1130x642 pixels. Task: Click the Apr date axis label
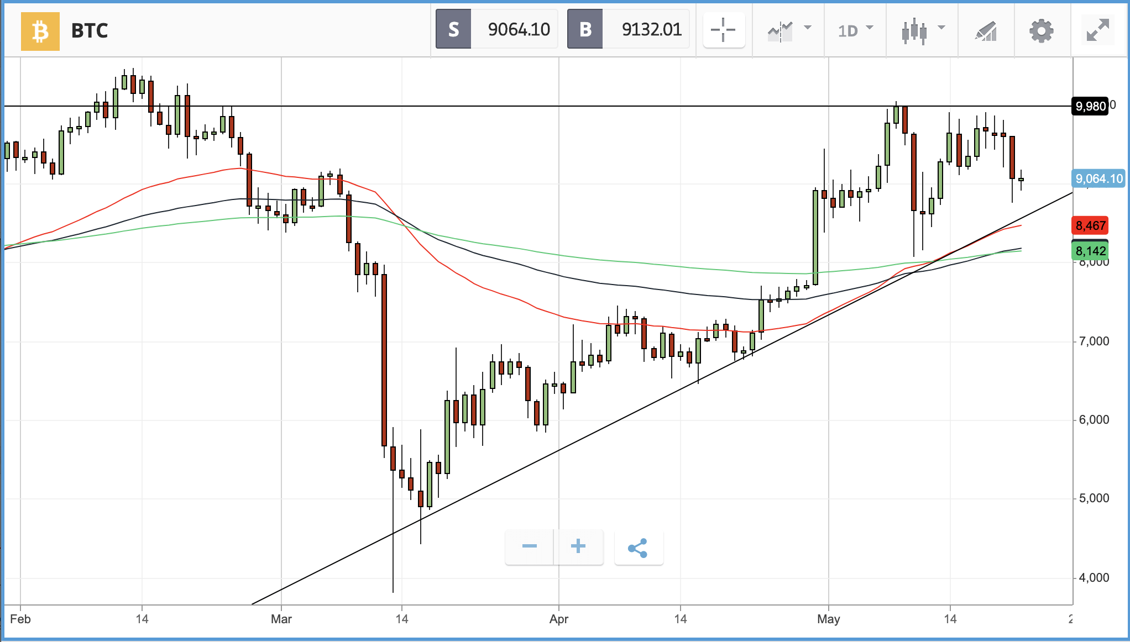[x=558, y=619]
